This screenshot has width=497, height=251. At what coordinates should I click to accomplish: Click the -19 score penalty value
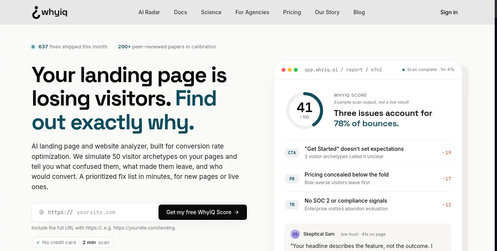point(447,153)
